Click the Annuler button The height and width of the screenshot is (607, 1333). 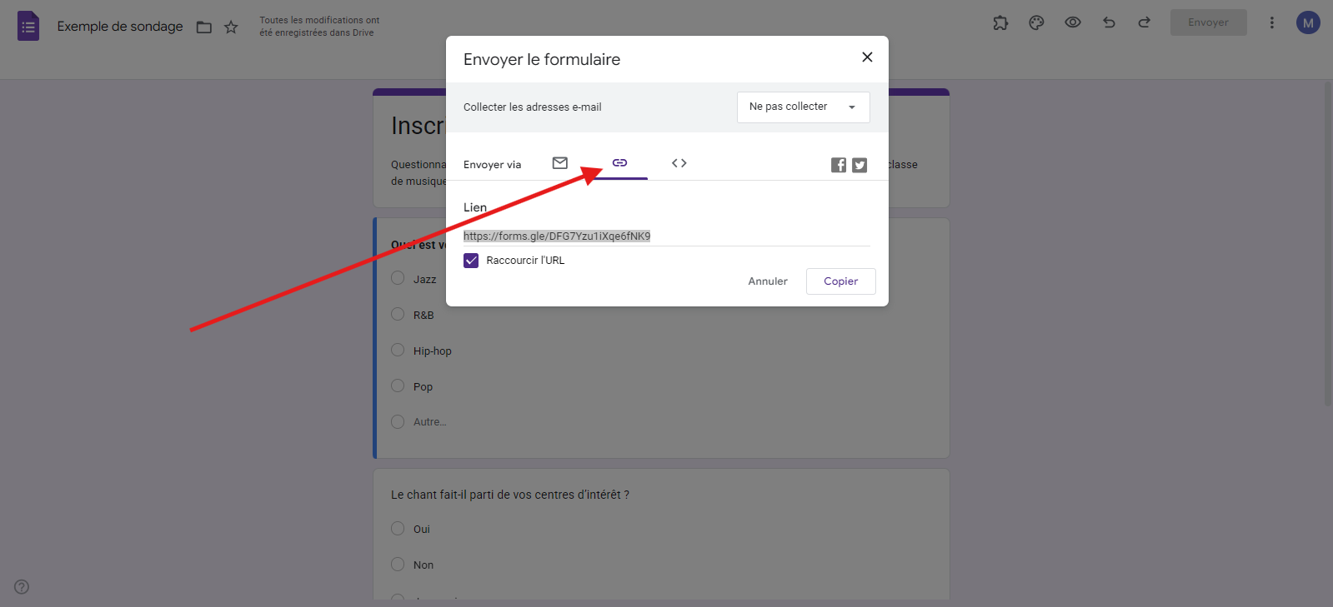[768, 281]
